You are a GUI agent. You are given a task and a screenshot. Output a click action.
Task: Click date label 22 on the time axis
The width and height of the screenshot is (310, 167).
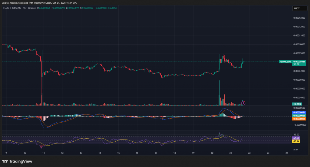click(249, 153)
